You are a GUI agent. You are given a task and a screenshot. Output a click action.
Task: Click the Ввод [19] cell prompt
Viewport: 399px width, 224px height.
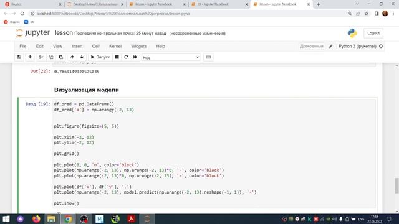(x=38, y=104)
